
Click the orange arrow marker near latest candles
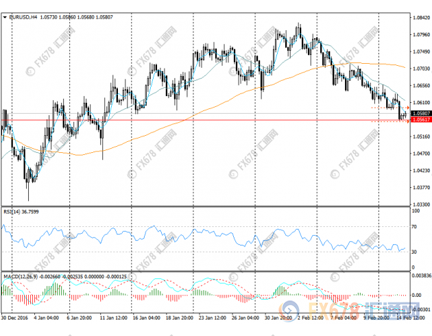coord(408,108)
